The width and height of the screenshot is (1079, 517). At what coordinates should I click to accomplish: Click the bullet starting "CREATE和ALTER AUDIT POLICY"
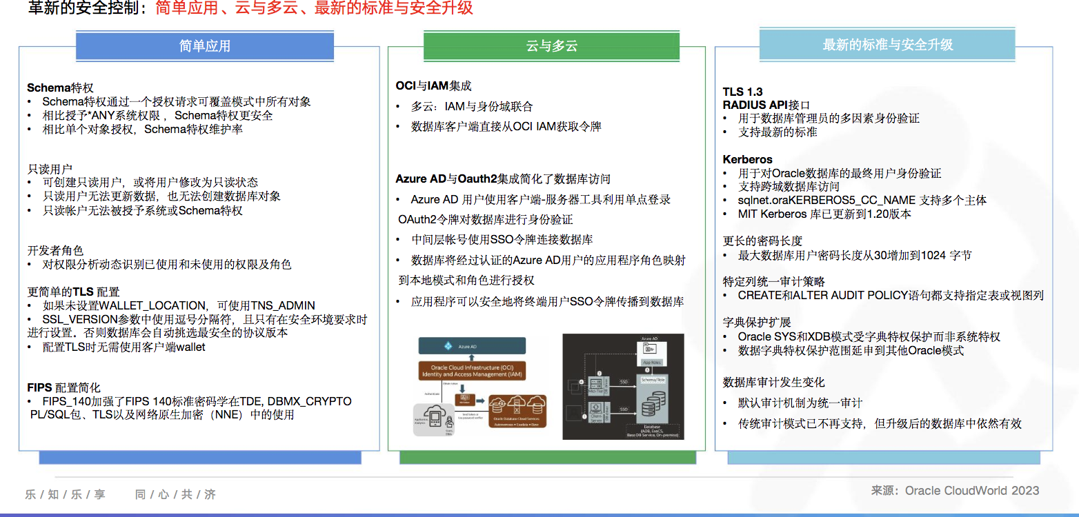click(891, 295)
